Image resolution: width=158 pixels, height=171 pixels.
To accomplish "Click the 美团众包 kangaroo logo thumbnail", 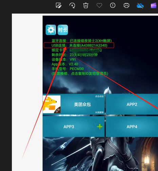I will tap(52, 104).
